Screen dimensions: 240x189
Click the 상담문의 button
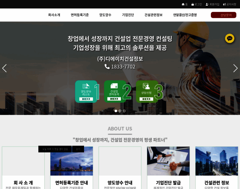tap(224, 15)
